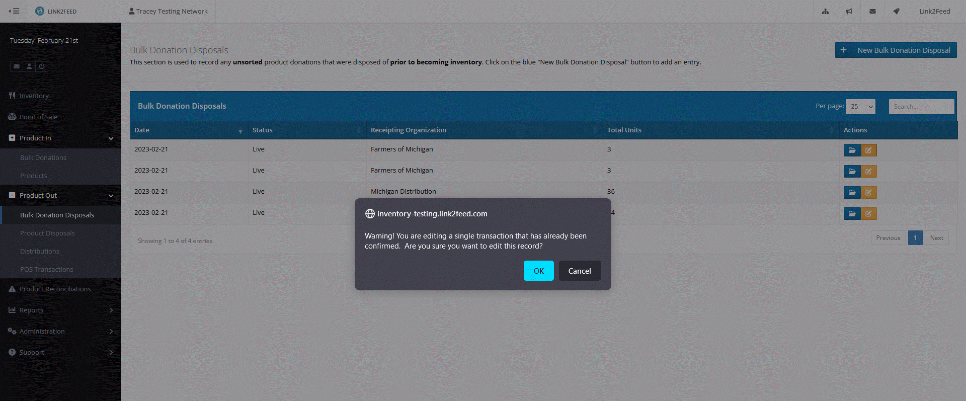Cancel the edit confirmation dialog
This screenshot has width=966, height=401.
(580, 271)
